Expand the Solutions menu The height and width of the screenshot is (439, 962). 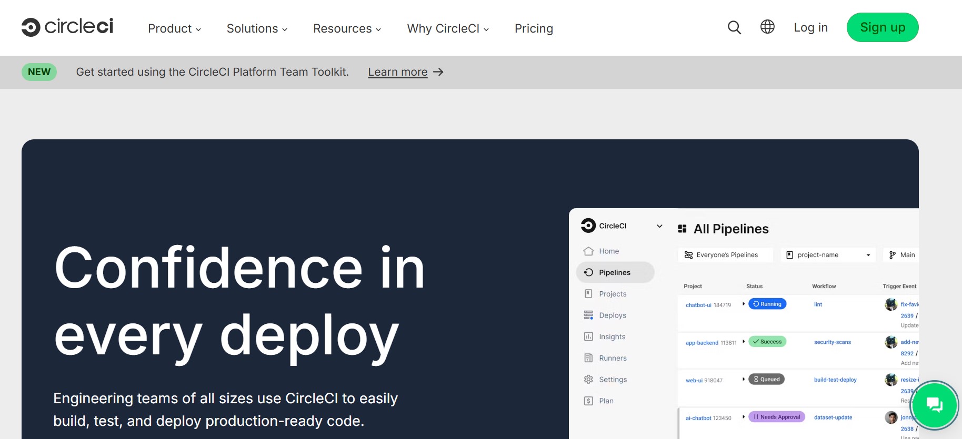(x=257, y=28)
